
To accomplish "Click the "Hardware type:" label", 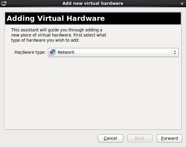I will [x=30, y=52].
